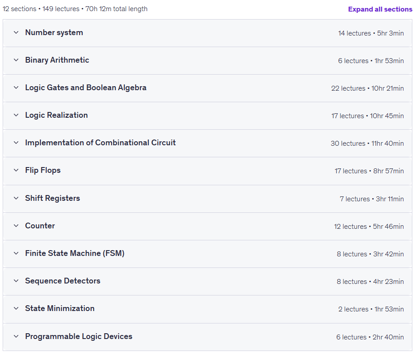Expand the Binary Arithmetic section chevron

16,60
